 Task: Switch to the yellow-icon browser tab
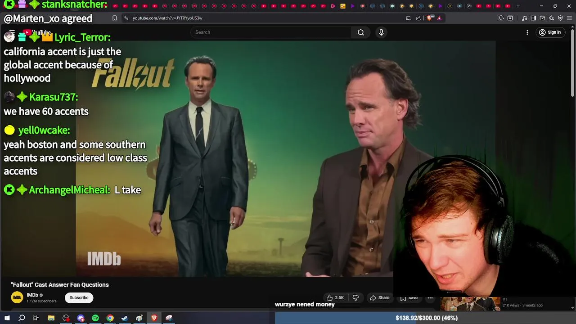click(x=343, y=6)
